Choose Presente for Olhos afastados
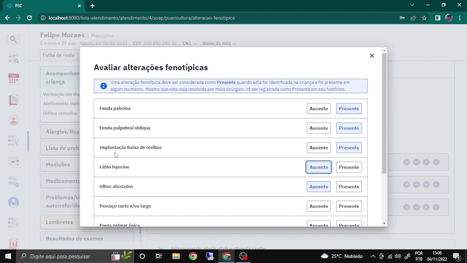The height and width of the screenshot is (263, 467). pyautogui.click(x=349, y=187)
